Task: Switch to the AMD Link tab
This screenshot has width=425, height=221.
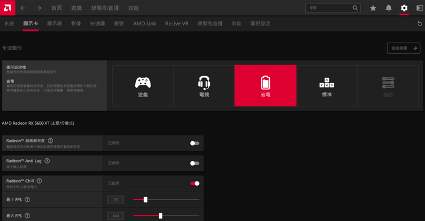Action: coord(145,24)
